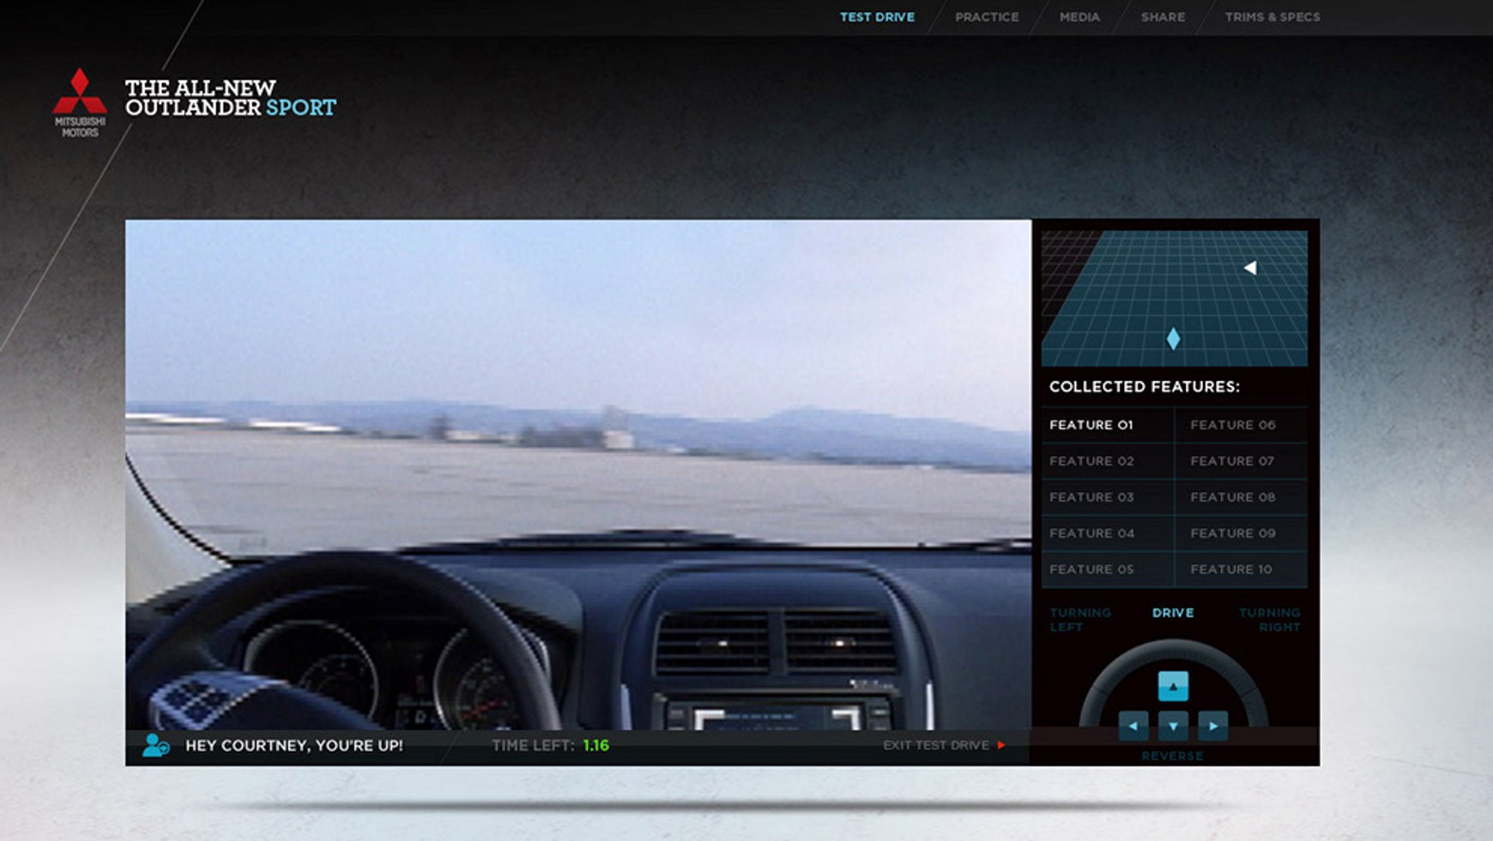Click the white triangle marker on map
This screenshot has height=841, width=1493.
1250,268
